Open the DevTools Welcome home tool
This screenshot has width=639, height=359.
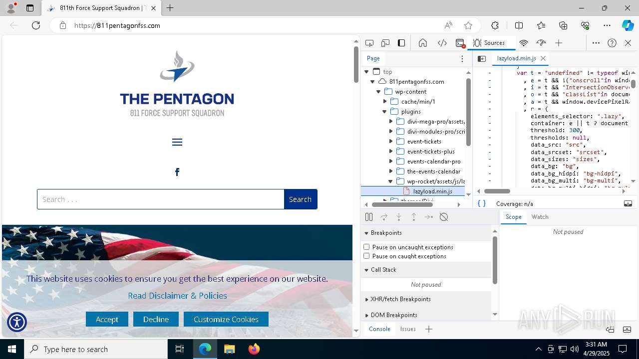point(423,43)
